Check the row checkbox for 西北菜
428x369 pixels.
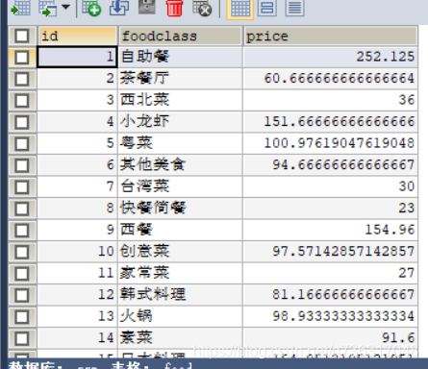pos(22,101)
